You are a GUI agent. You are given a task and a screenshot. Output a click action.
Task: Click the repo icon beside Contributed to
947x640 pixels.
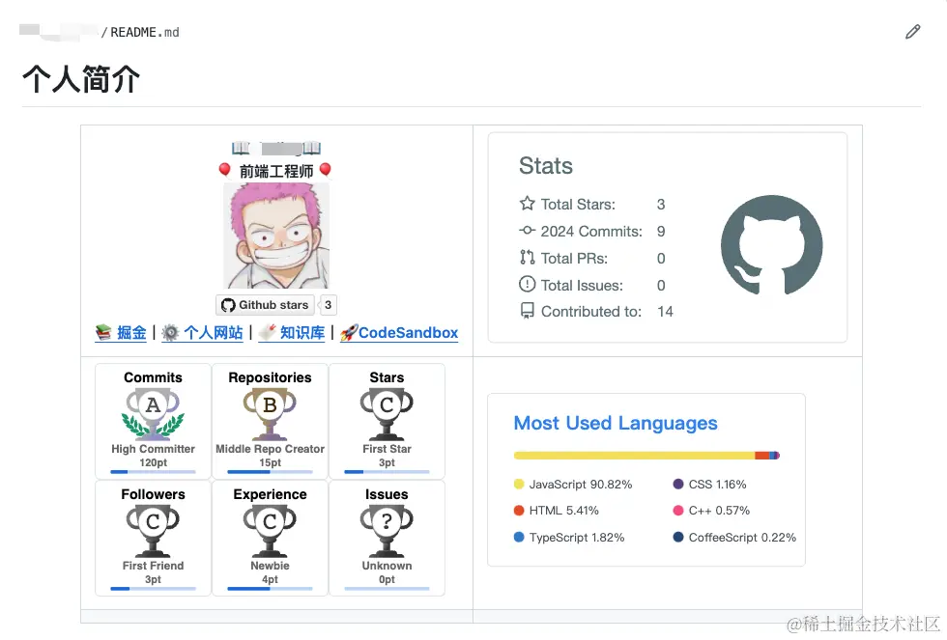click(528, 311)
